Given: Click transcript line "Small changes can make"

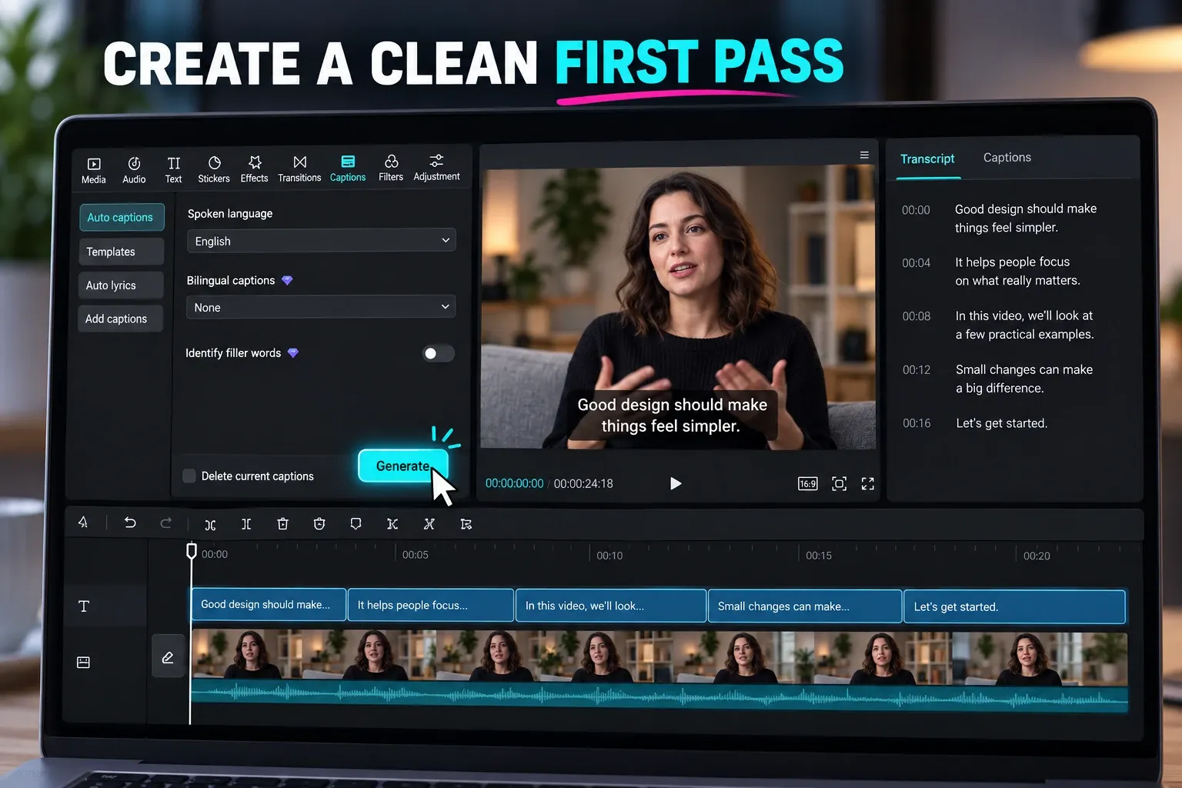Looking at the screenshot, I should pos(1024,369).
